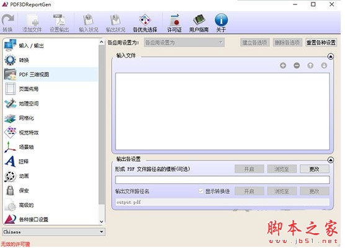Click 浏览至 button in the template row
The image size is (345, 248).
282,169
